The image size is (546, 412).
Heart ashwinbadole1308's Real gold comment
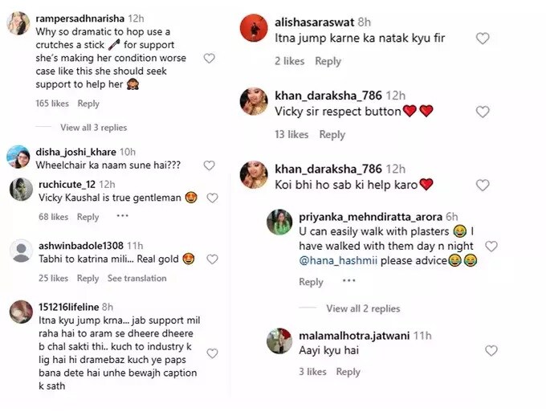click(x=212, y=259)
